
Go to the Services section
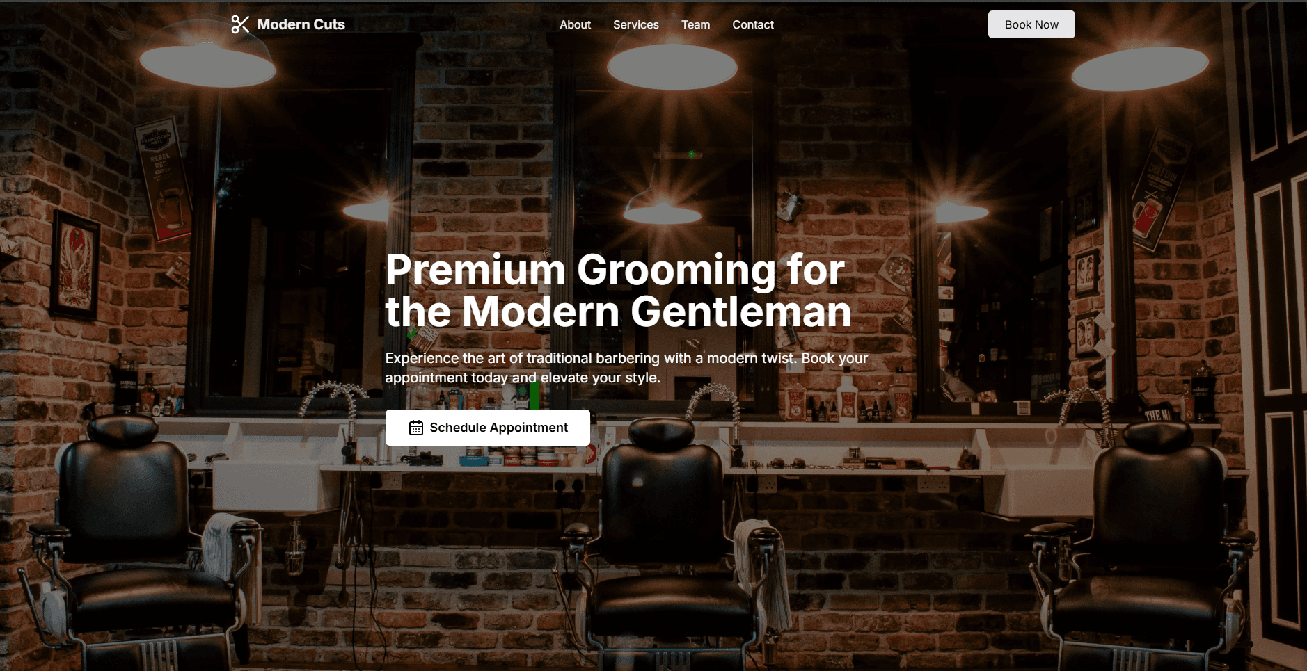pos(635,24)
